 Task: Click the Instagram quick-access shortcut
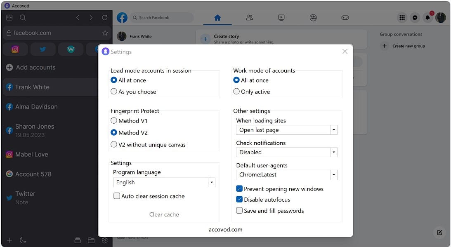tap(15, 49)
